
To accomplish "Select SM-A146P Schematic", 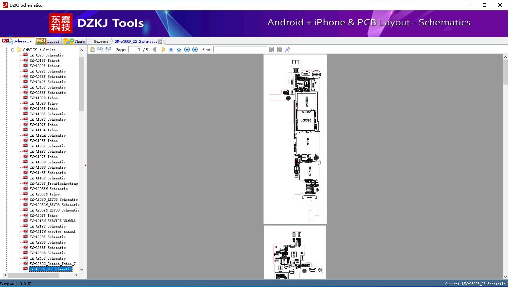I will pyautogui.click(x=47, y=178).
